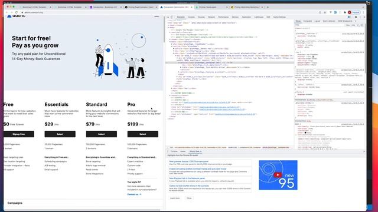Click the inspect element picker icon in DevTools
This screenshot has width=378, height=212.
[x=168, y=17]
